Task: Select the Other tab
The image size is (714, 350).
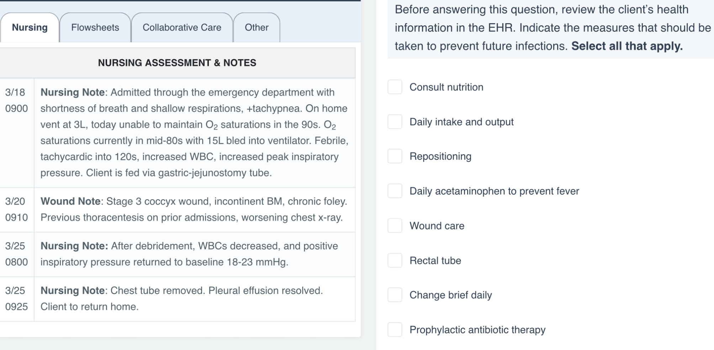Action: click(x=257, y=27)
